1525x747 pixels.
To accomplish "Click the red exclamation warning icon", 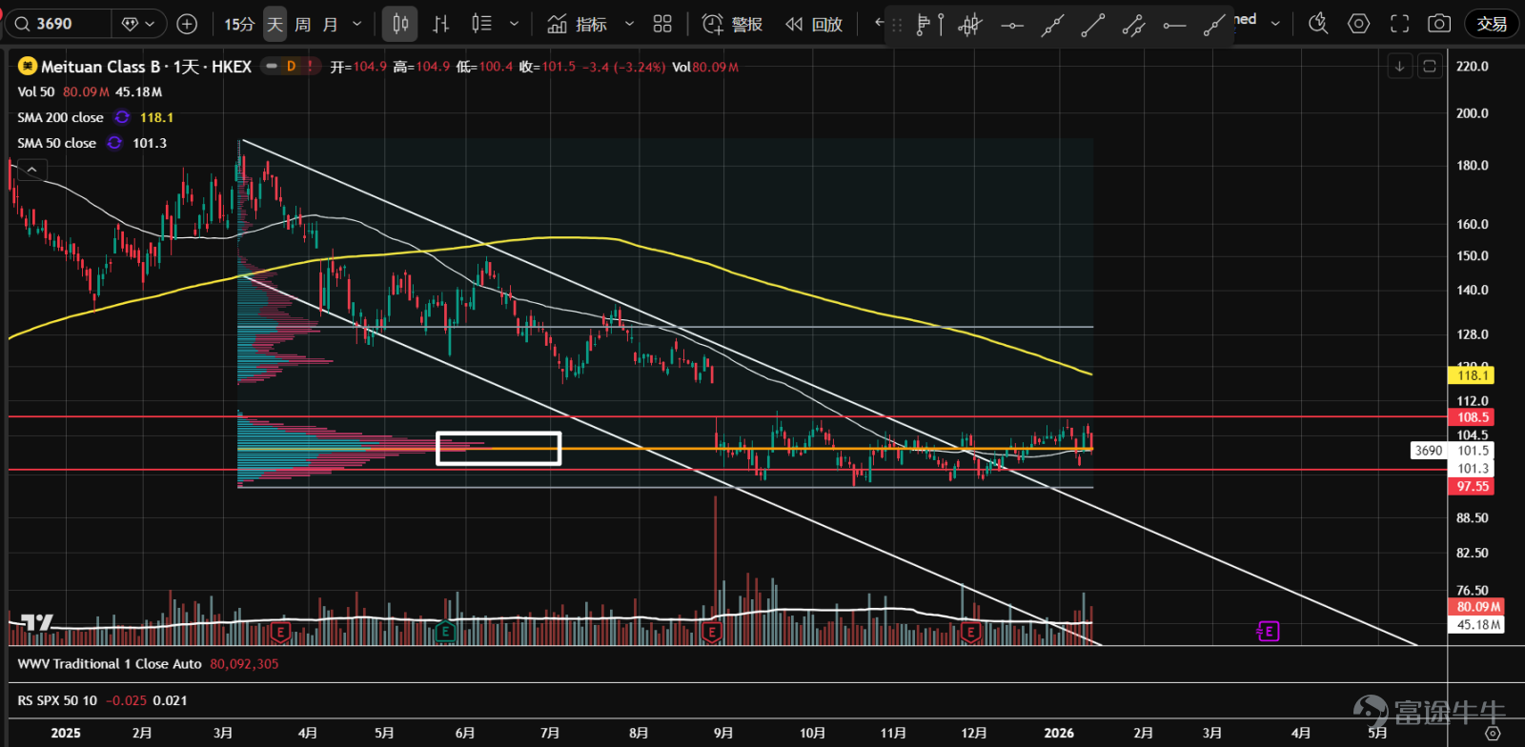I will click(x=310, y=67).
